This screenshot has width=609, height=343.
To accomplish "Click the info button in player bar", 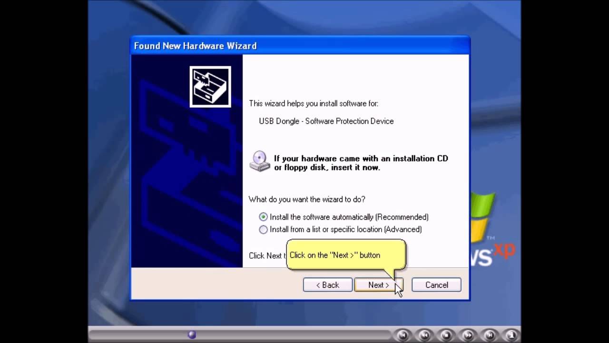I will 511,335.
